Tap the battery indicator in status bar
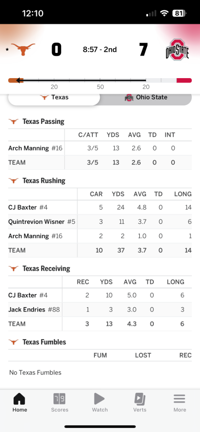Image resolution: width=200 pixels, height=432 pixels. [179, 13]
